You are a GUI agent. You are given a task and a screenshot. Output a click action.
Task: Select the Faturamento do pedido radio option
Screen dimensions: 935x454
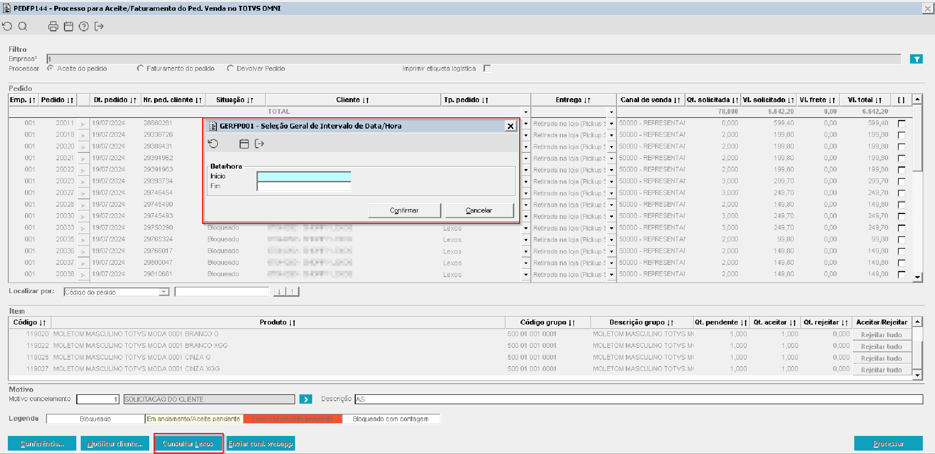click(x=140, y=68)
